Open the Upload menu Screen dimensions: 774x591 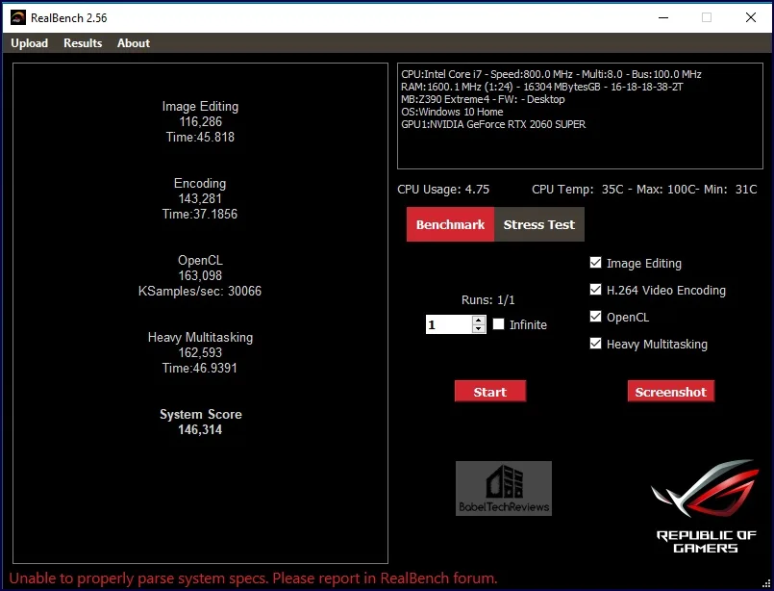[x=30, y=43]
